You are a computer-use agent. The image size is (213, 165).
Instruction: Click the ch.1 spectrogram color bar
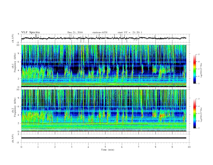pyautogui.click(x=194, y=69)
